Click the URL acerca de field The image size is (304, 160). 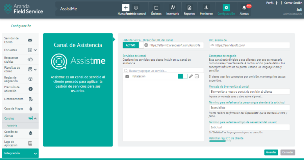click(250, 45)
